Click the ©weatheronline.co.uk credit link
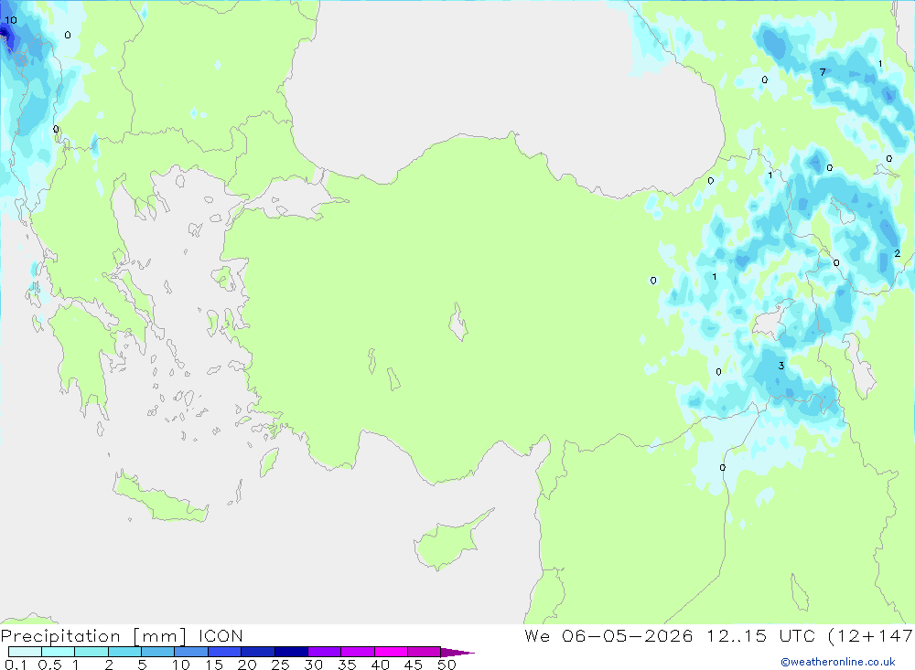 [838, 662]
